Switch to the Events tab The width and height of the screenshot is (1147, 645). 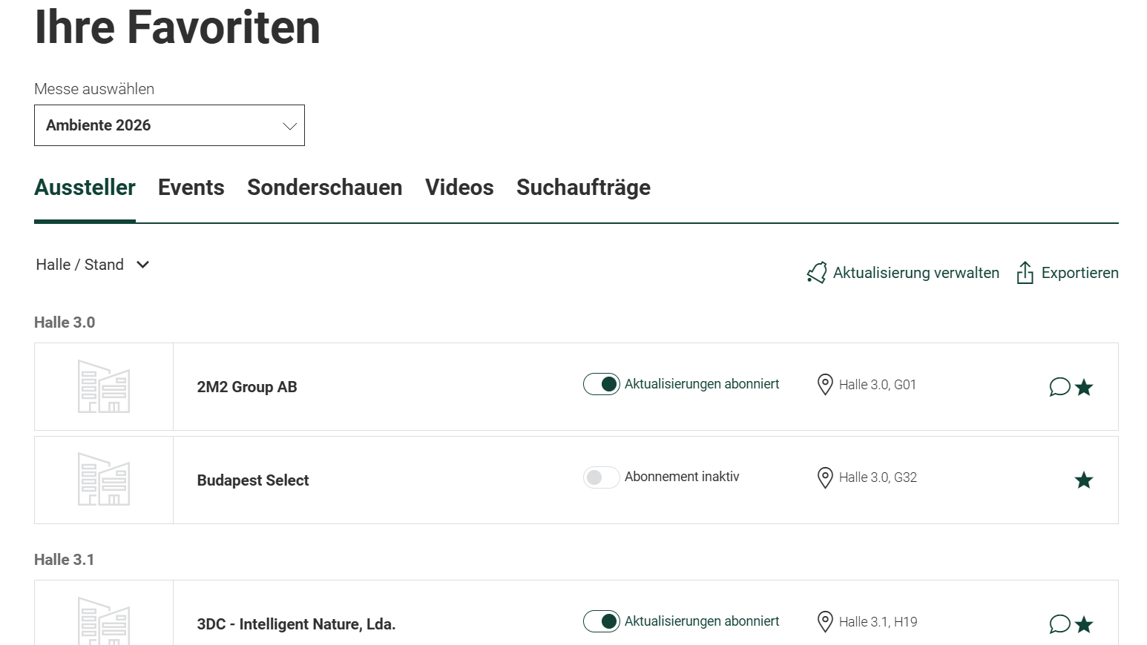point(191,188)
